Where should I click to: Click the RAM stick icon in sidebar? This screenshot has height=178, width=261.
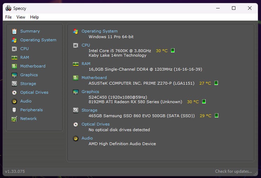tap(14, 57)
